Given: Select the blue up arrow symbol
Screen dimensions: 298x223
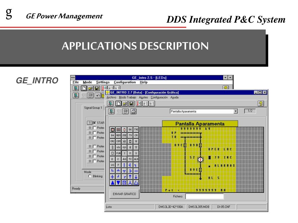Looking at the screenshot, I should pos(130,177).
